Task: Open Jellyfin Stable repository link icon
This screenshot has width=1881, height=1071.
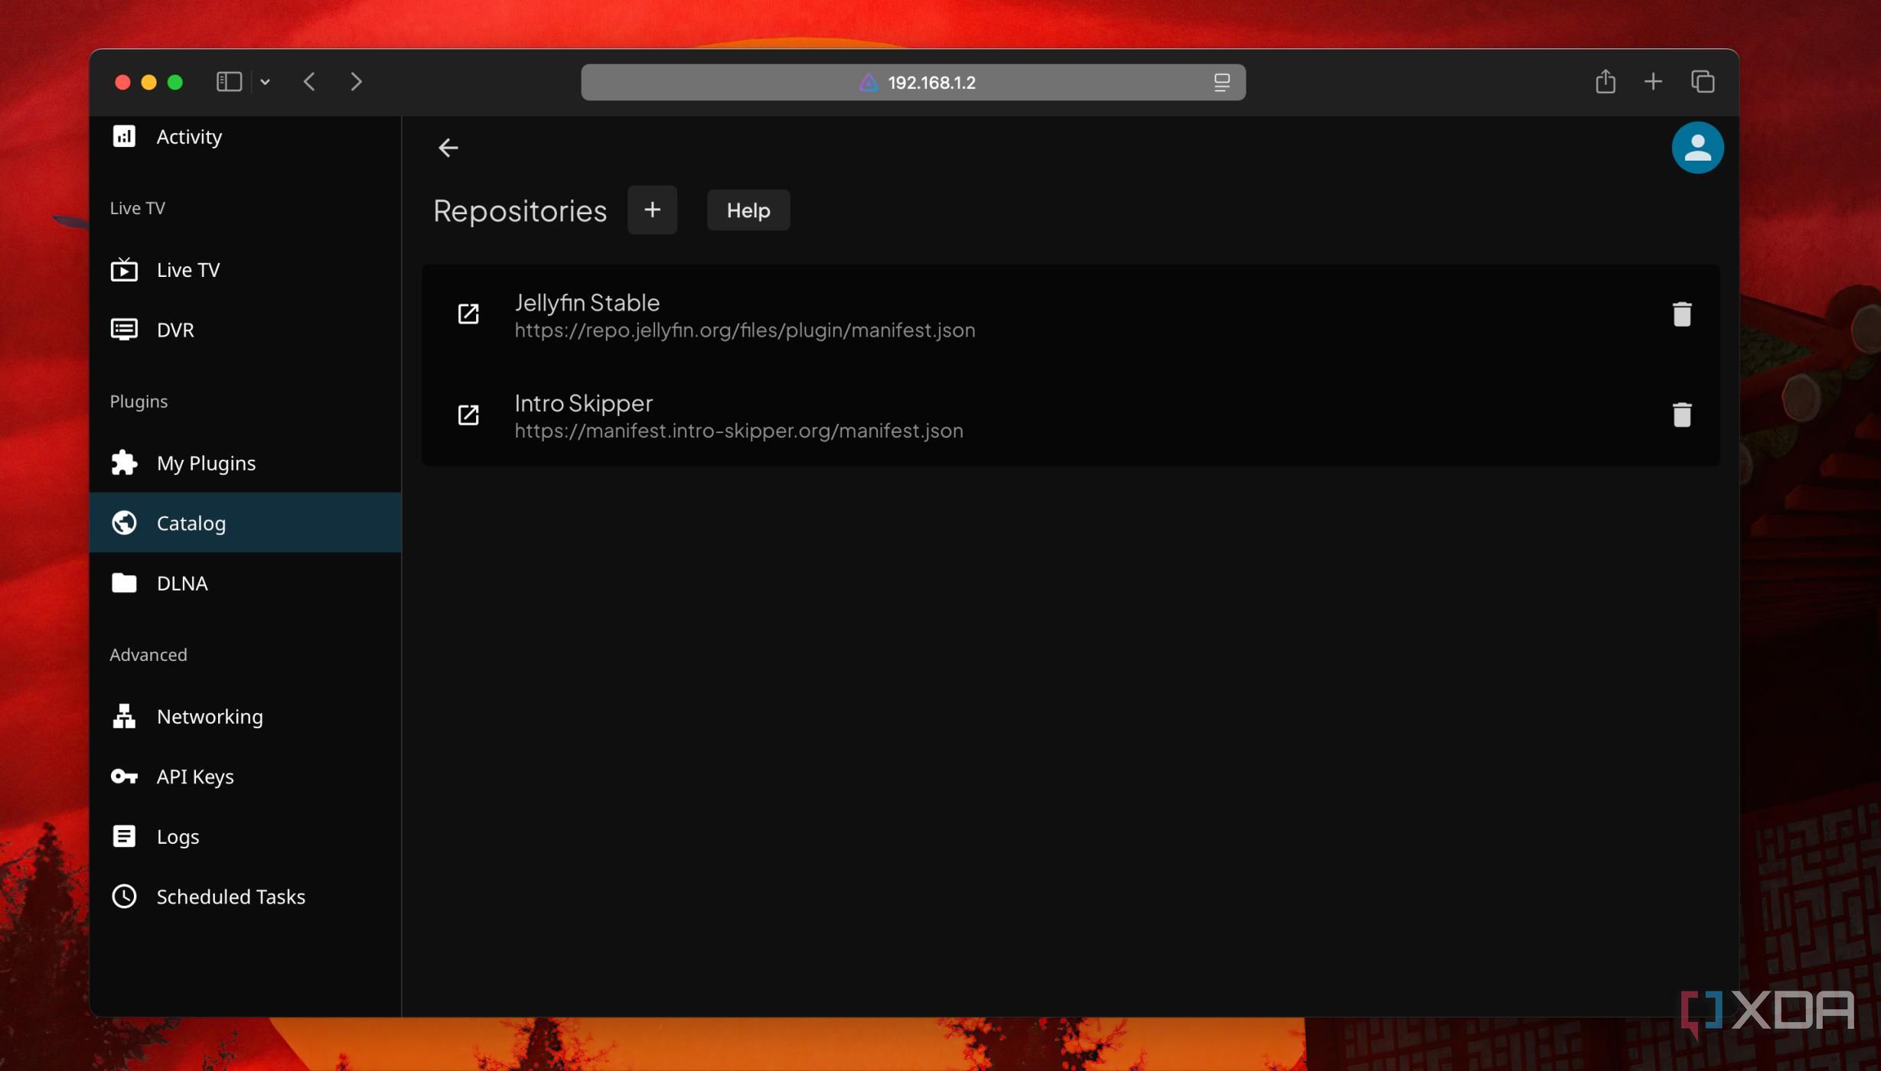Action: (468, 314)
